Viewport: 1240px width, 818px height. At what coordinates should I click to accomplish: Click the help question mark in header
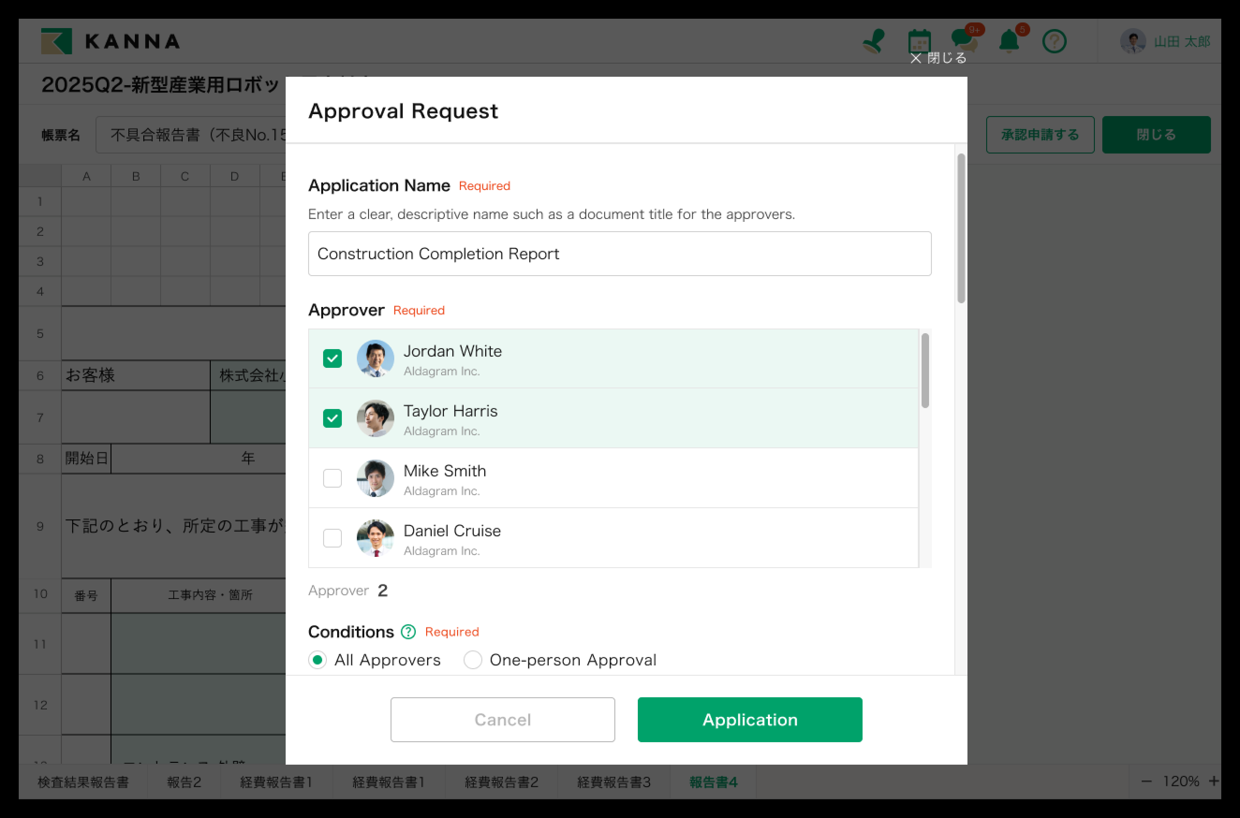pos(1054,41)
